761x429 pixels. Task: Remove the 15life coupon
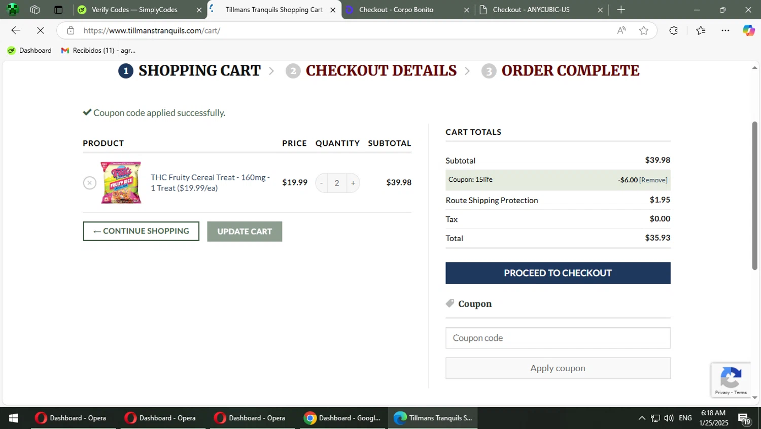tap(653, 180)
